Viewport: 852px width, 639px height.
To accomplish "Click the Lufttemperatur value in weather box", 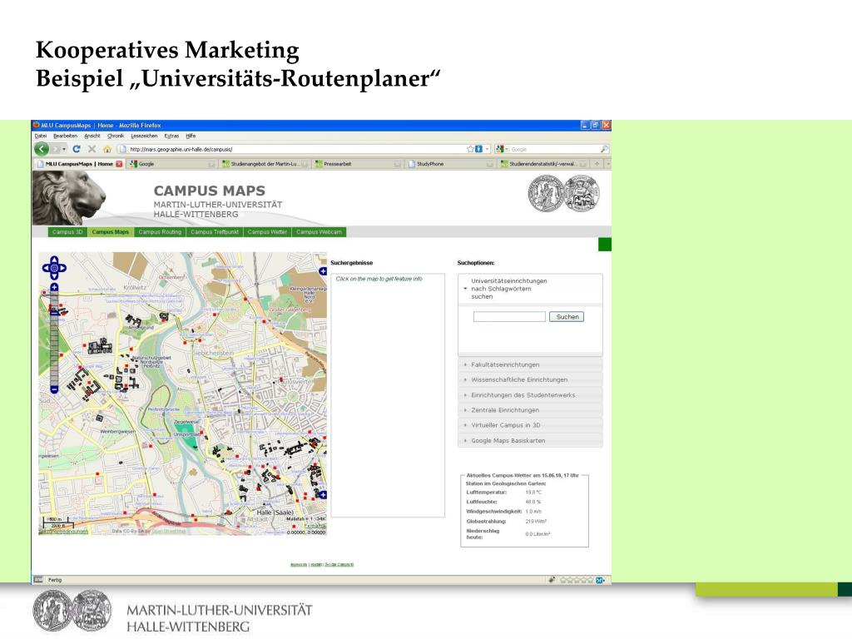I will [533, 493].
